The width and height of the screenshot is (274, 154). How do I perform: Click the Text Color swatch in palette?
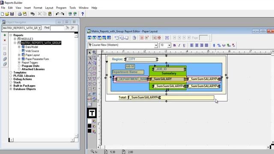coord(89,131)
